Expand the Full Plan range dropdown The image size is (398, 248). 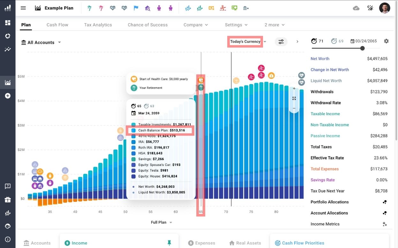click(x=161, y=222)
